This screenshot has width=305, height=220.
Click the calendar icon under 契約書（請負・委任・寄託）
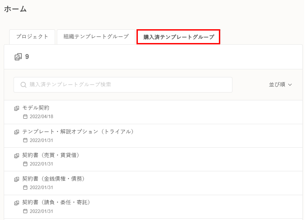(x=25, y=211)
